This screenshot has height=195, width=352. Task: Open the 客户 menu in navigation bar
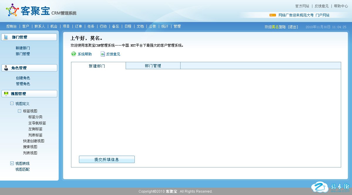point(26,26)
